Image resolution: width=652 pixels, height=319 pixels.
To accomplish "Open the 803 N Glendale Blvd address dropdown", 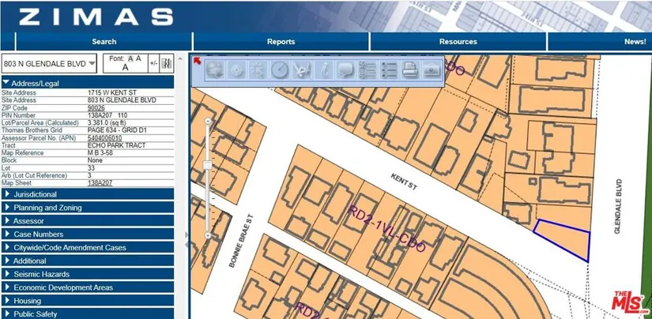I will 49,63.
